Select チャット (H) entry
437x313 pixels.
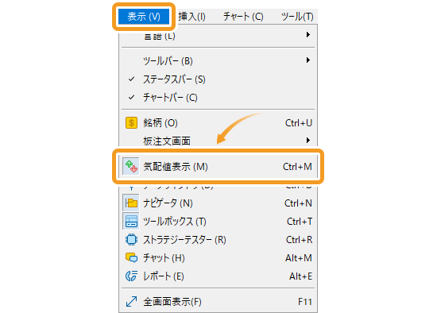point(218,258)
